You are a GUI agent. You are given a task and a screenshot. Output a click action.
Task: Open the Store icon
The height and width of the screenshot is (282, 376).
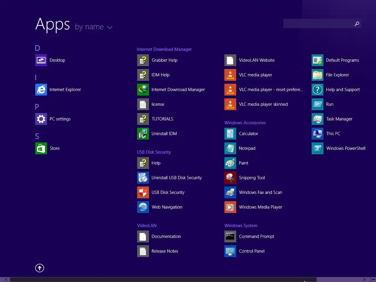tap(41, 148)
